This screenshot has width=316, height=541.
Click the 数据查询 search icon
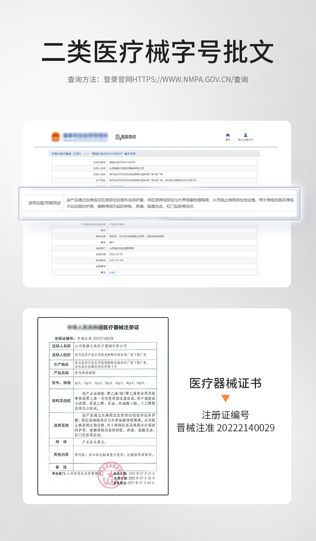(118, 137)
